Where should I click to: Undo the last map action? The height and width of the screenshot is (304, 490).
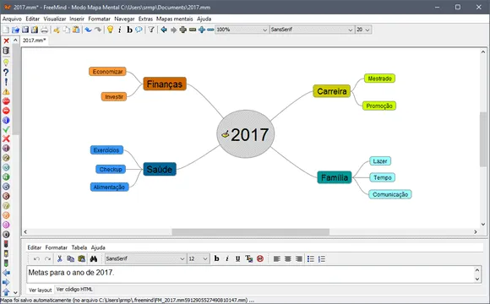[89, 30]
